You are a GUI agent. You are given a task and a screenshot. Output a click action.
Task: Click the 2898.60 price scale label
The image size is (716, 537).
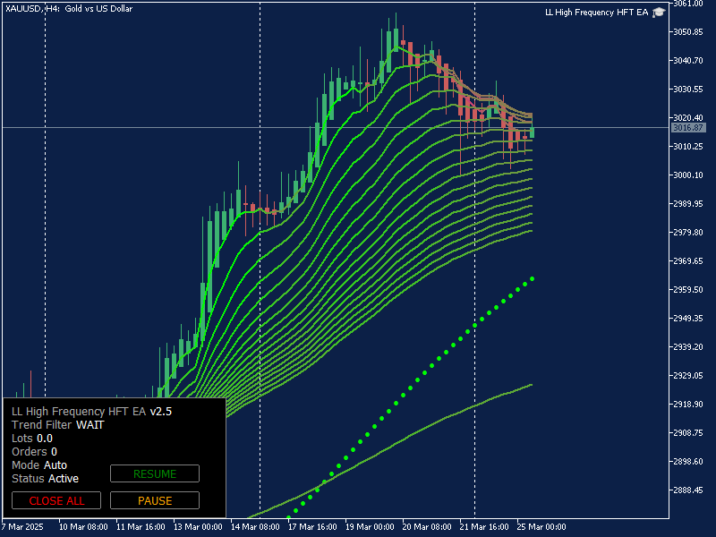click(688, 461)
